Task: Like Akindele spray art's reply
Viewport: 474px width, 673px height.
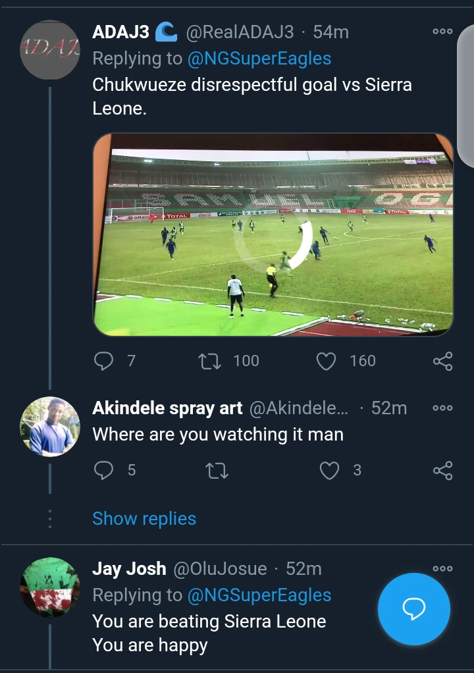Action: 329,470
